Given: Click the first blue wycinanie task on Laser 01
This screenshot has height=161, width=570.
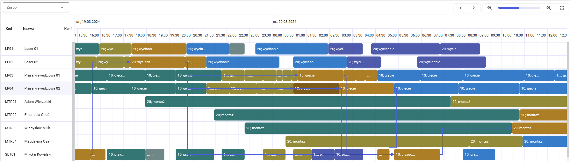Looking at the screenshot, I should 208,49.
